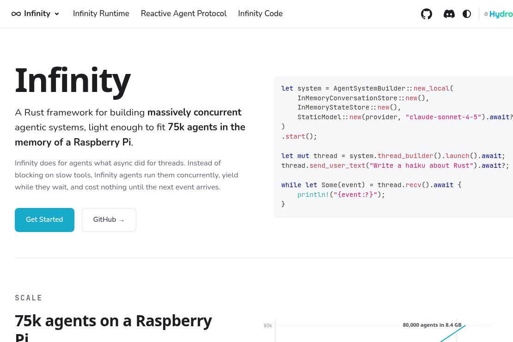Click the SCALE section label
Screen dimensions: 513x342
click(x=29, y=298)
